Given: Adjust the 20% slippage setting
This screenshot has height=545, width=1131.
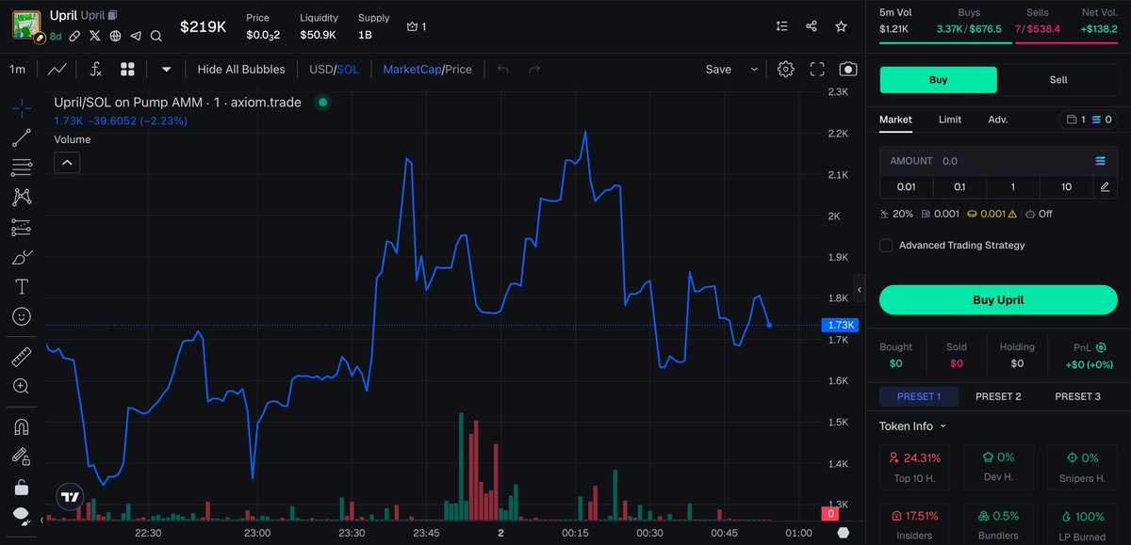Looking at the screenshot, I should 896,214.
